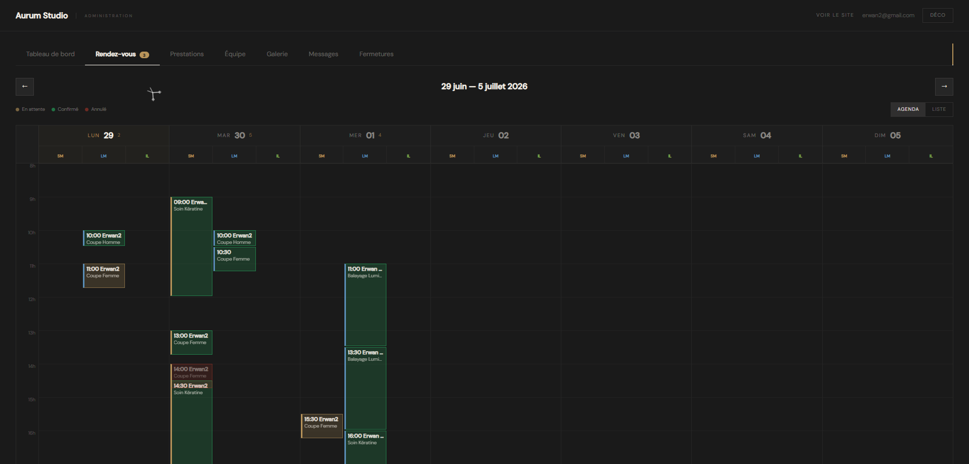Open the Fermetures tab
969x464 pixels.
coord(376,54)
